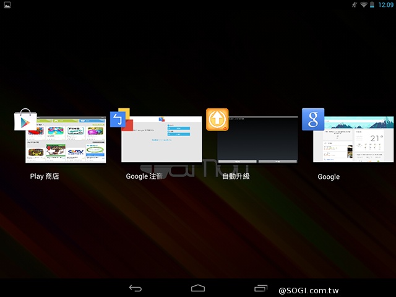Tap the battery status icon
The image size is (396, 297).
click(x=372, y=5)
